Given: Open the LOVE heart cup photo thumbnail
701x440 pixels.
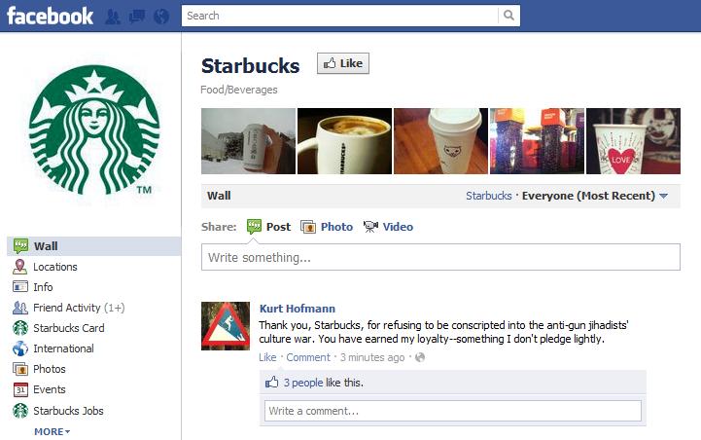Looking at the screenshot, I should [x=633, y=141].
